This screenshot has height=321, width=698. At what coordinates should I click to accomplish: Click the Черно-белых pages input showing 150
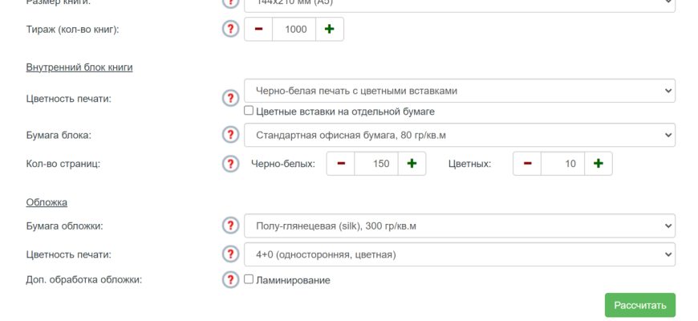pyautogui.click(x=375, y=164)
